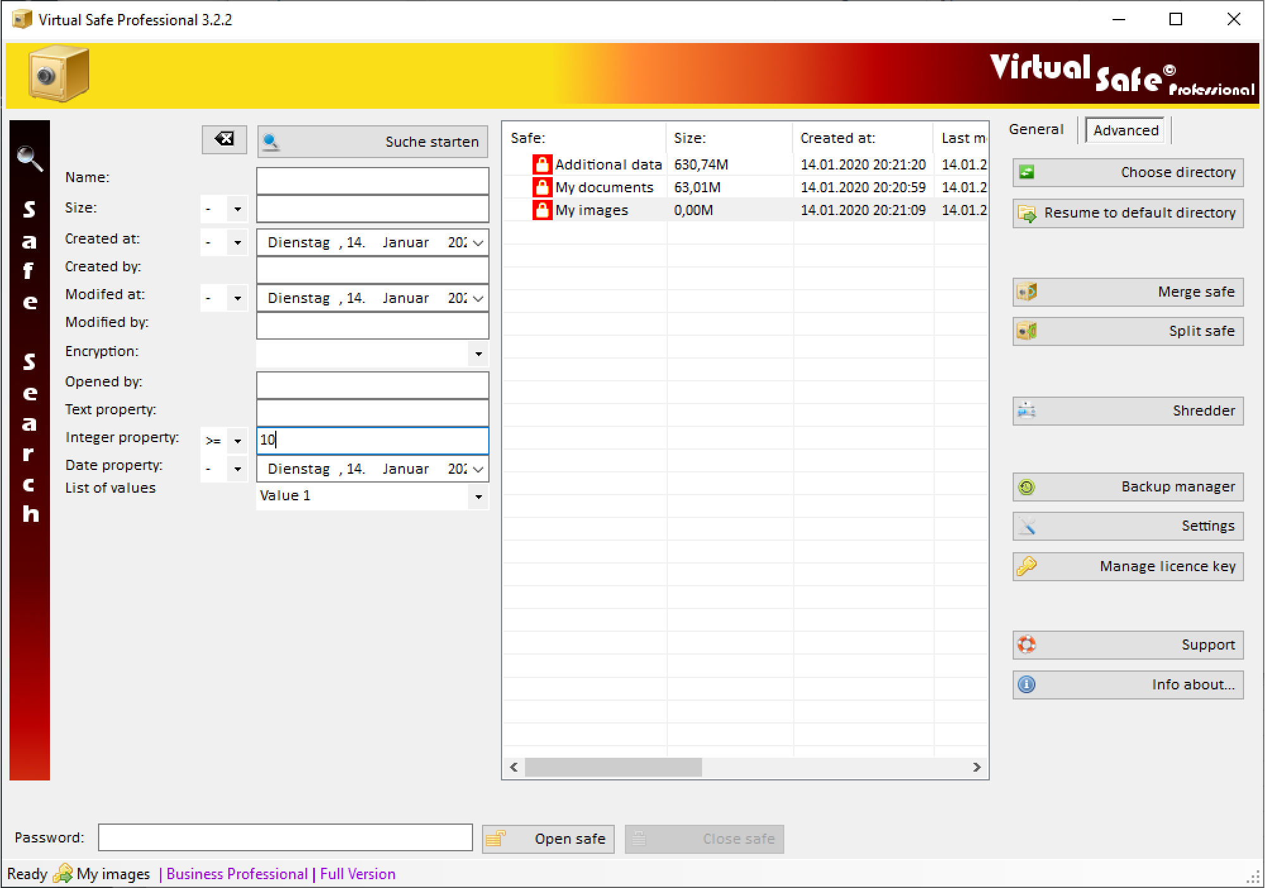Image resolution: width=1265 pixels, height=888 pixels.
Task: Click the Split safe icon
Action: click(1027, 331)
